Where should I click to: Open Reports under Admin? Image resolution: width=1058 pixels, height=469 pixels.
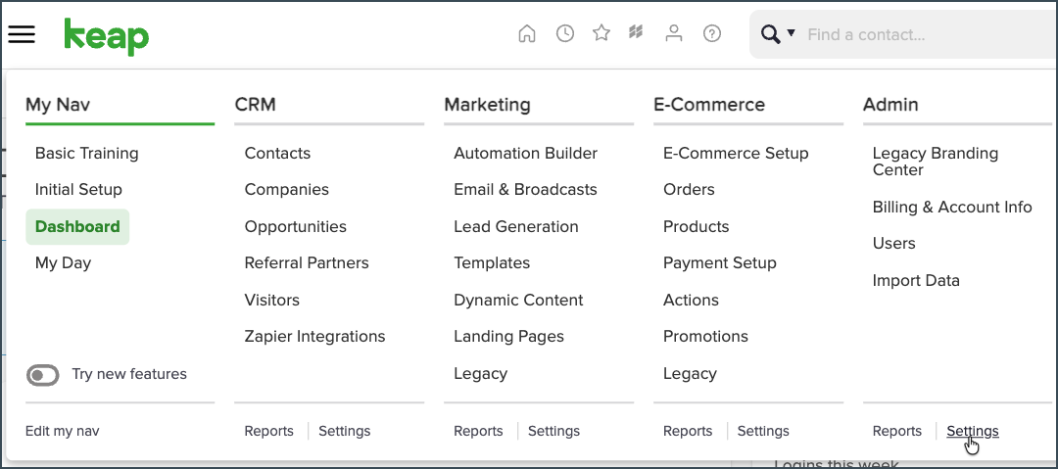896,431
